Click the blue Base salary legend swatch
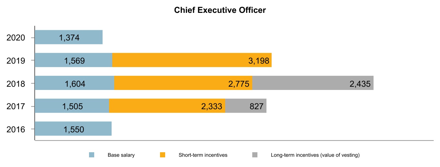Screen dimensions: 440x167 point(92,155)
